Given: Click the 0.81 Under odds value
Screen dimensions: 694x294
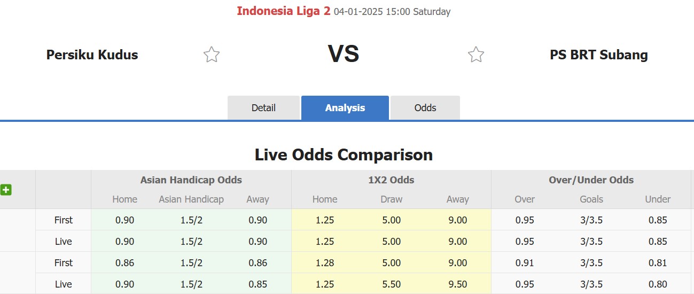Looking at the screenshot, I should point(657,263).
